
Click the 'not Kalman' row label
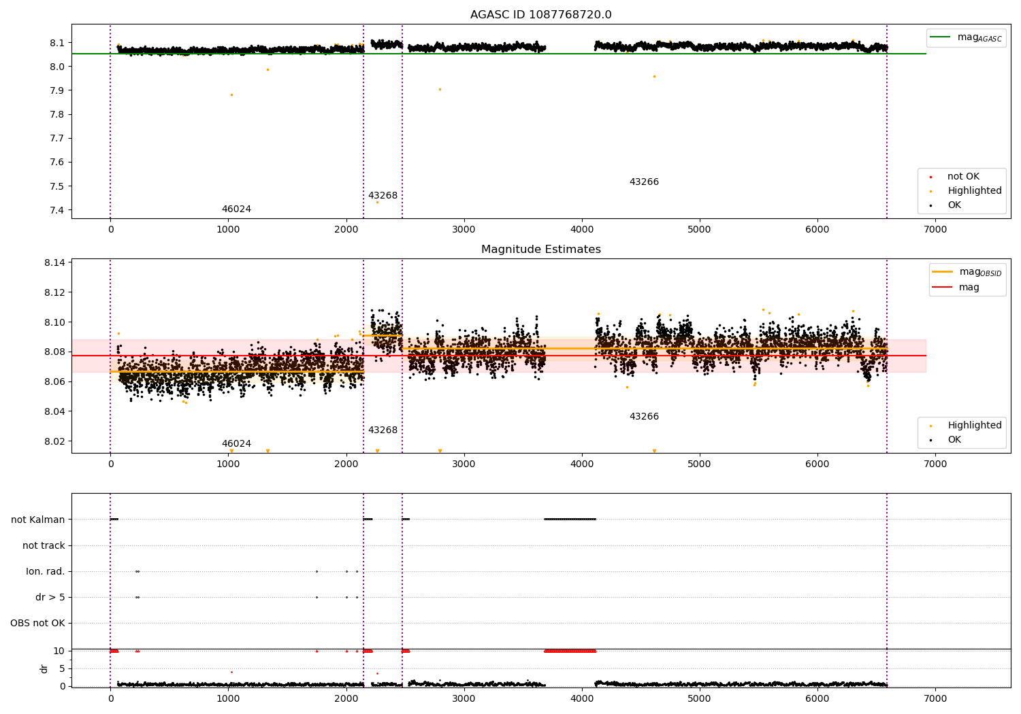coord(38,520)
